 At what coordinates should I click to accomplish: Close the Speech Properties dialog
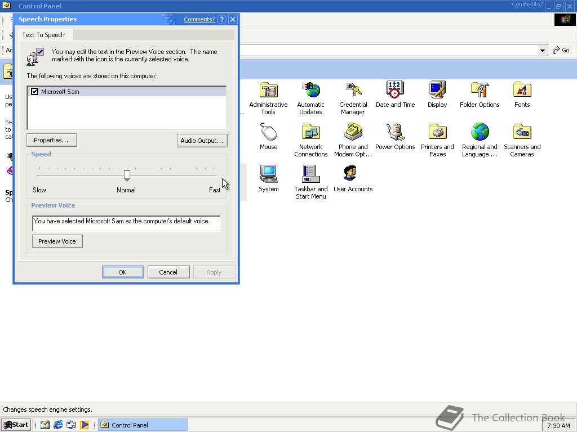tap(233, 20)
